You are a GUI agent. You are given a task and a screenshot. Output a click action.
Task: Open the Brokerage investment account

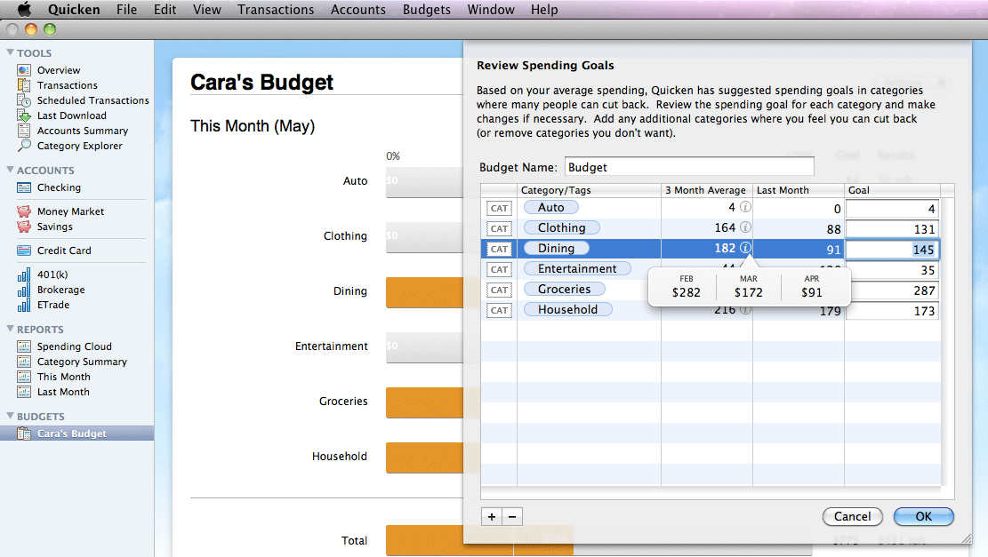[60, 290]
